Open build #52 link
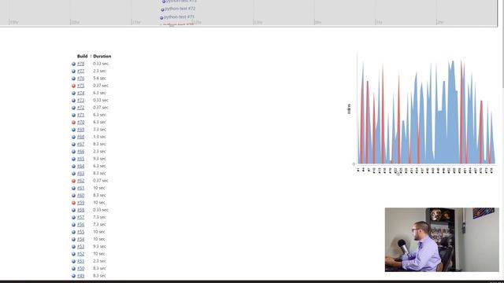Viewport: 504px width, 283px height. tap(80, 254)
